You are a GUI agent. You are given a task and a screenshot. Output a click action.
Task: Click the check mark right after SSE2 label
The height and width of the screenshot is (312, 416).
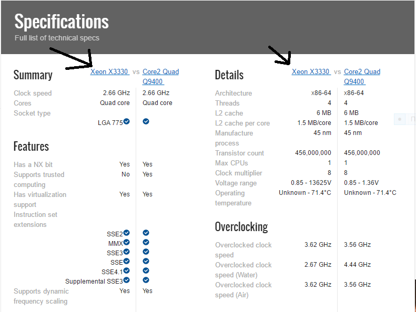127,233
